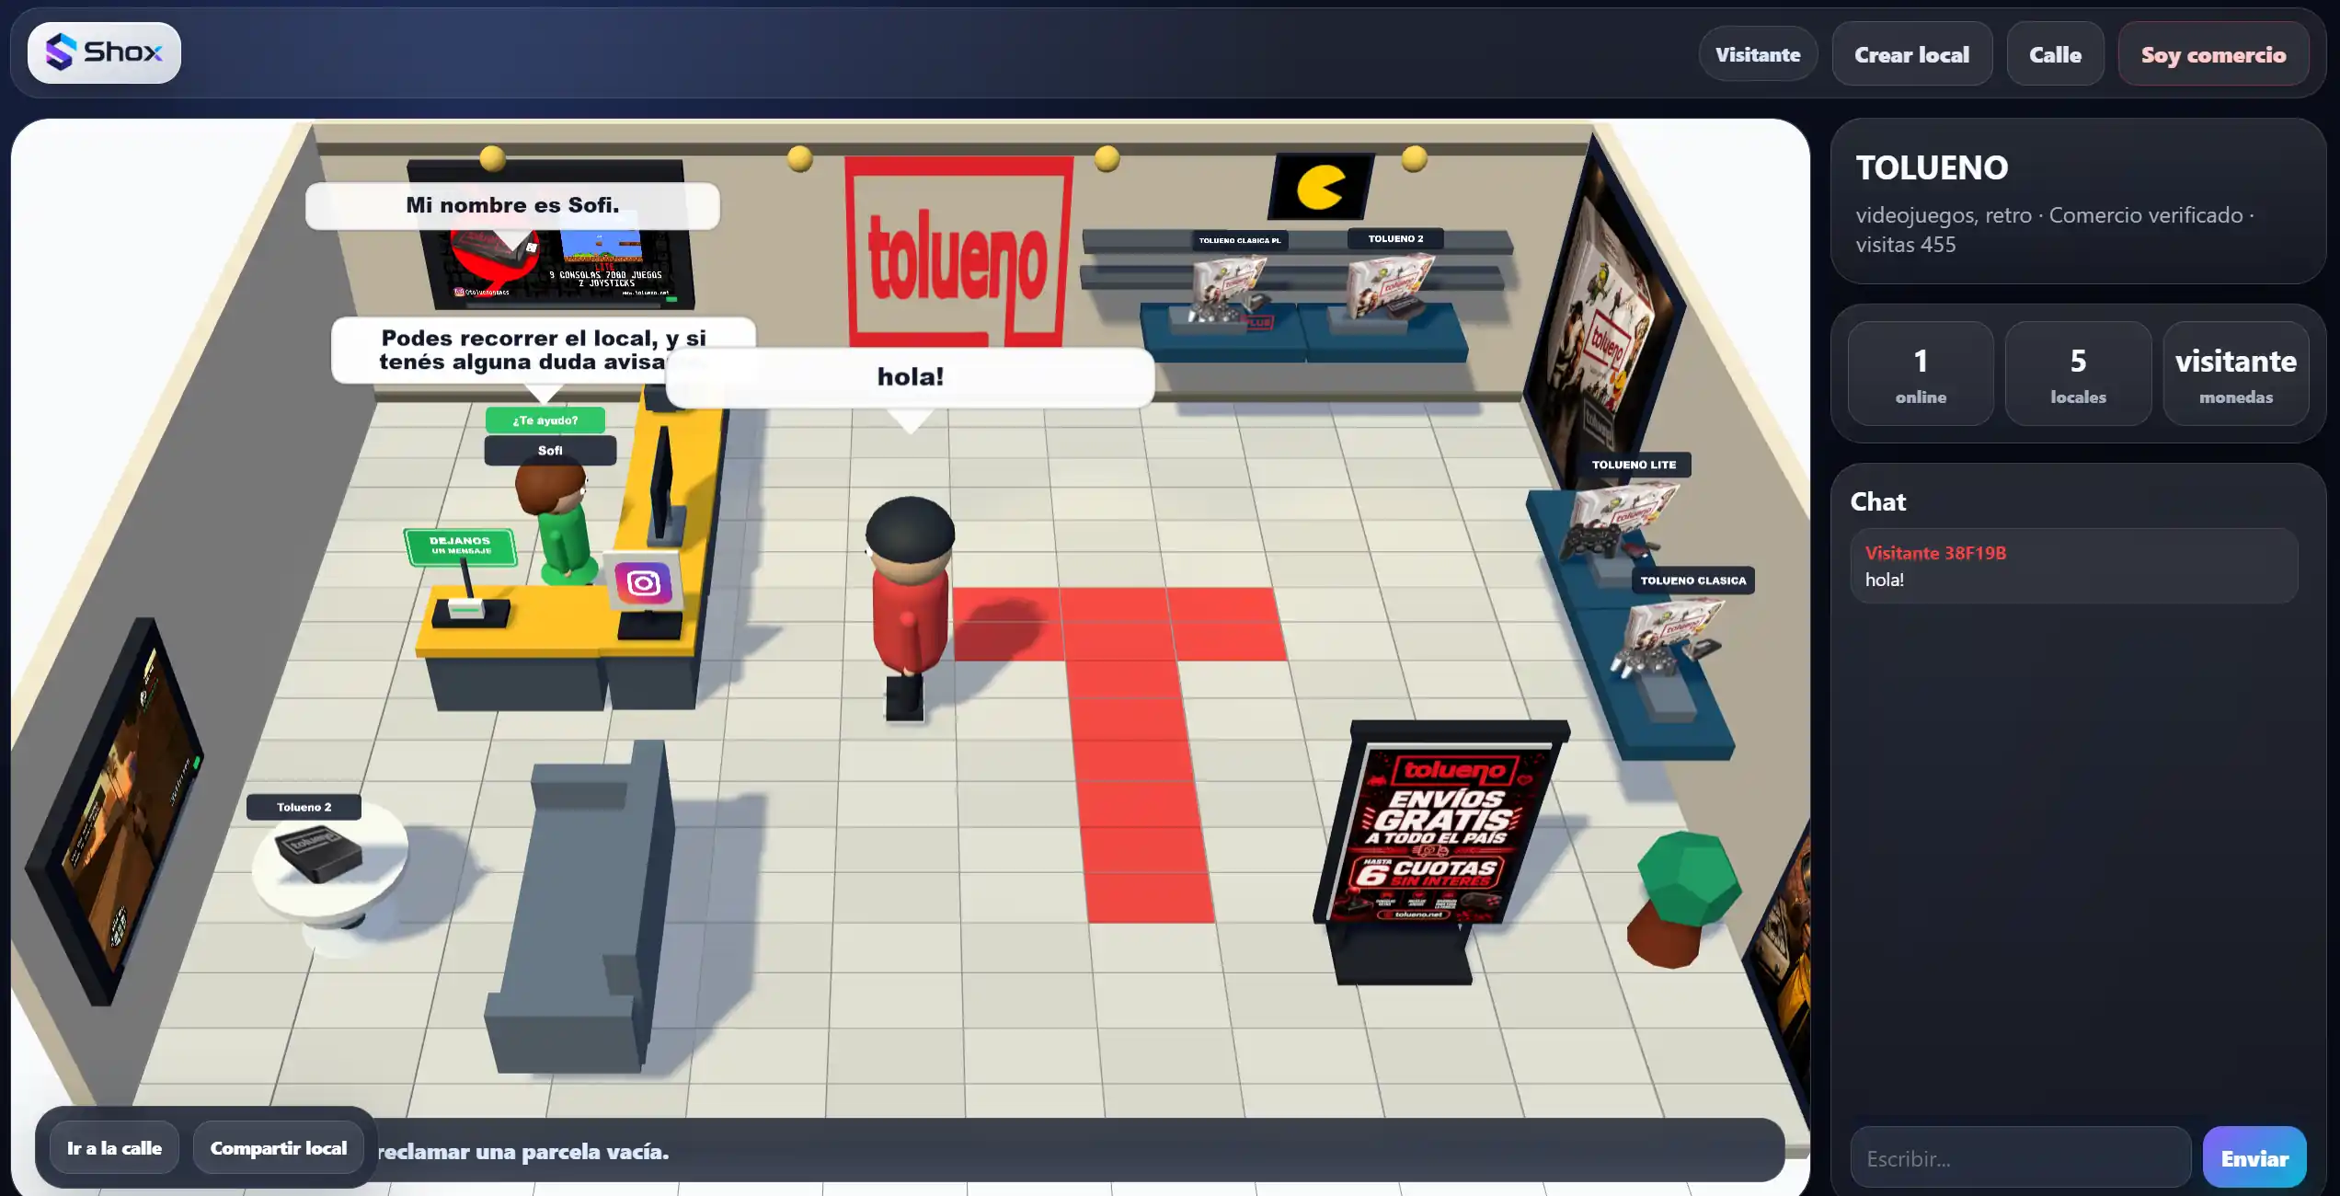Image resolution: width=2340 pixels, height=1196 pixels.
Task: Open the TOLUENO LITE product label
Action: 1634,465
